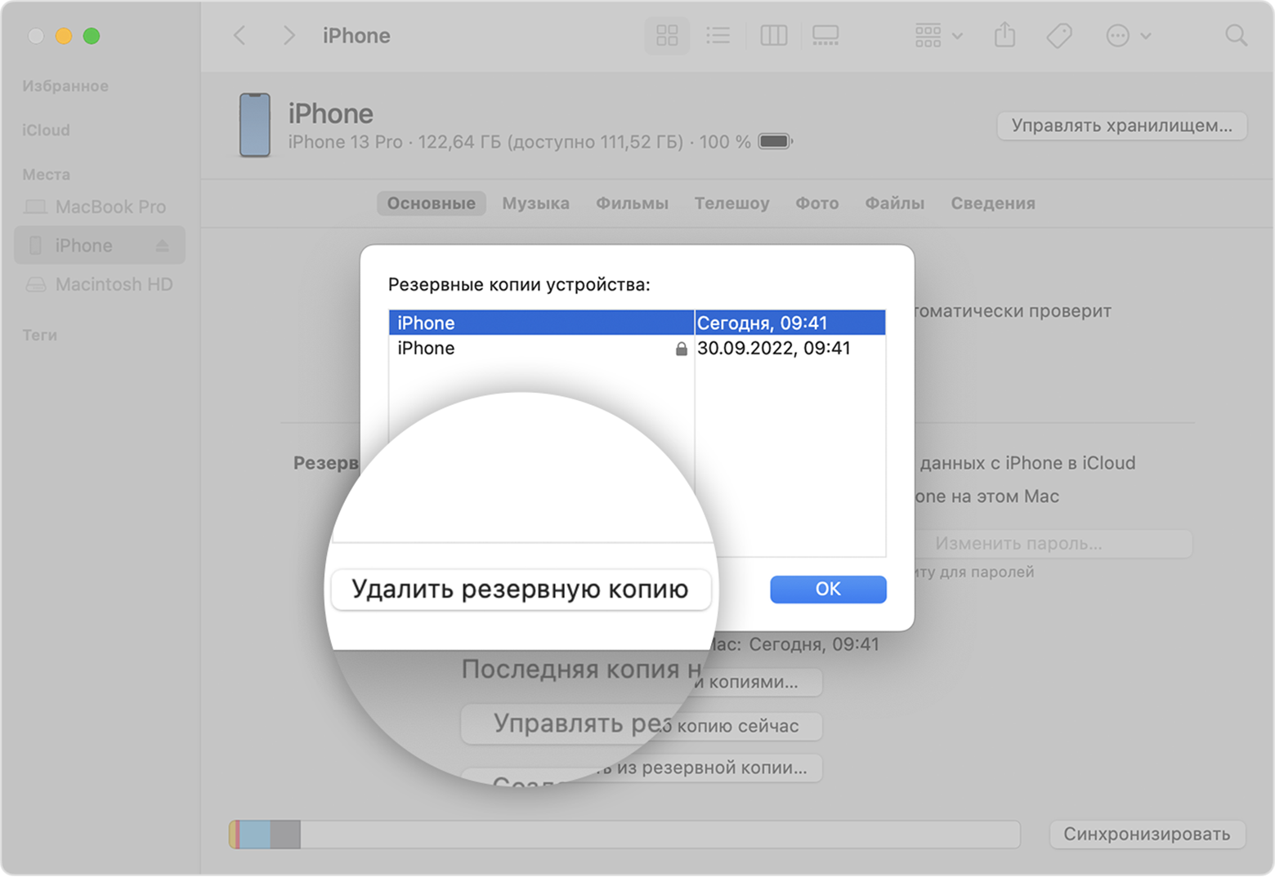Select Macintosh HD in sidebar
The height and width of the screenshot is (877, 1275).
tap(114, 285)
